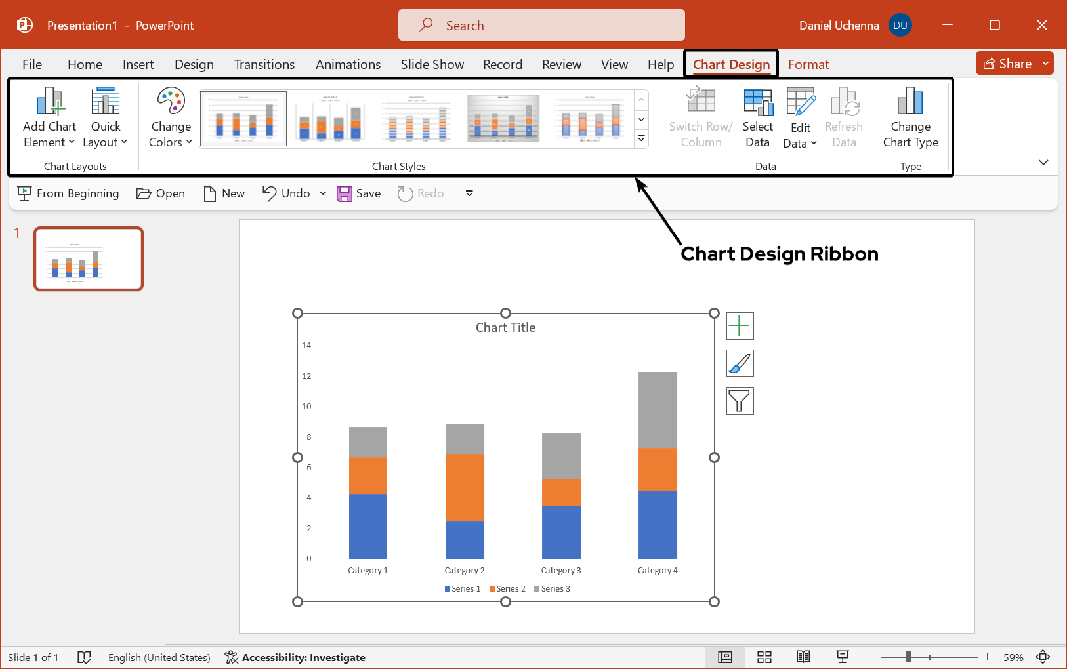Viewport: 1067px width, 669px height.
Task: Open the Chart Filters funnel icon
Action: pos(740,401)
